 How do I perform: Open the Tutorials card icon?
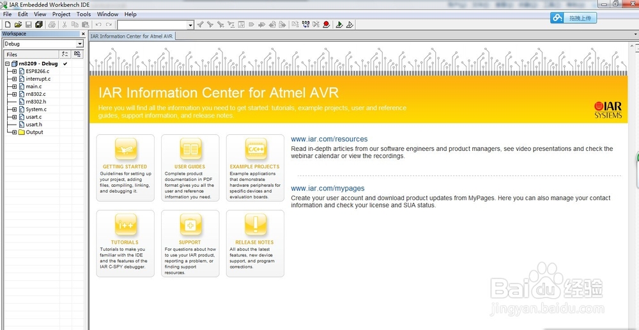[125, 224]
